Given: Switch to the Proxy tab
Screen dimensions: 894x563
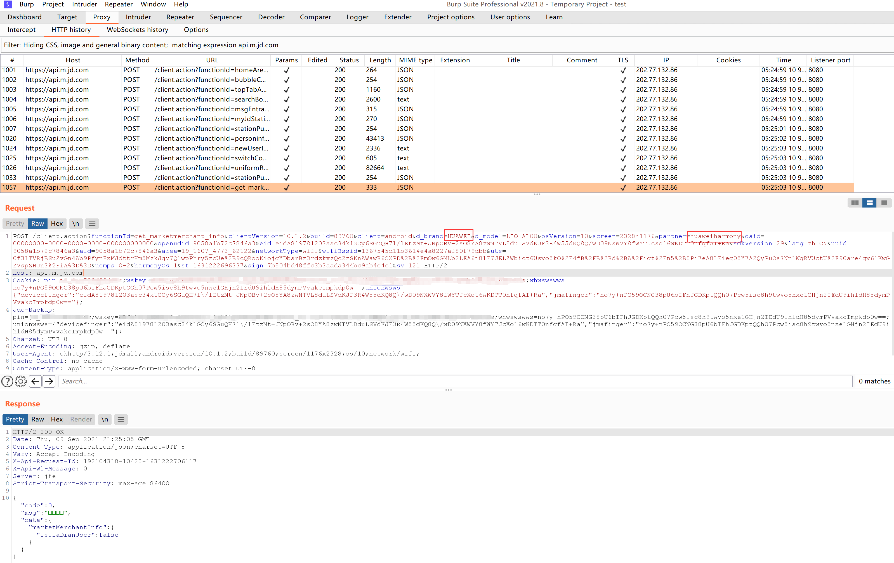Looking at the screenshot, I should (102, 17).
